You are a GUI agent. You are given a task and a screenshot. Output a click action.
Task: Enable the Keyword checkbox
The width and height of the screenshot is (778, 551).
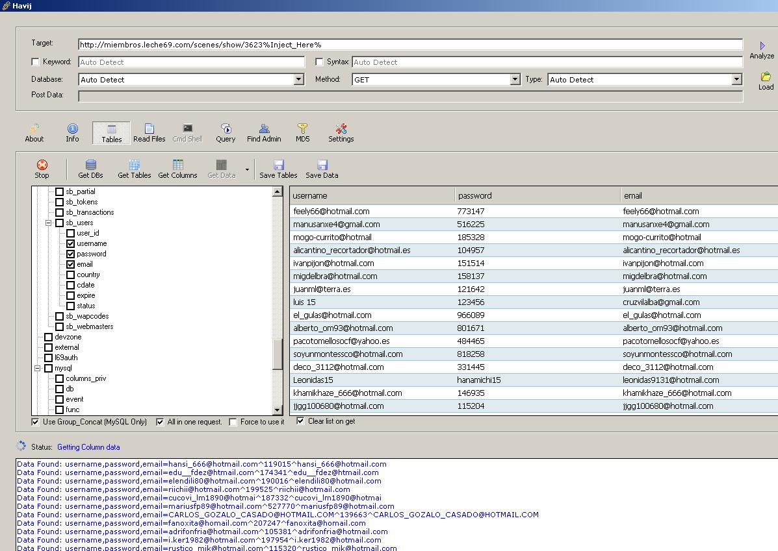coord(36,62)
